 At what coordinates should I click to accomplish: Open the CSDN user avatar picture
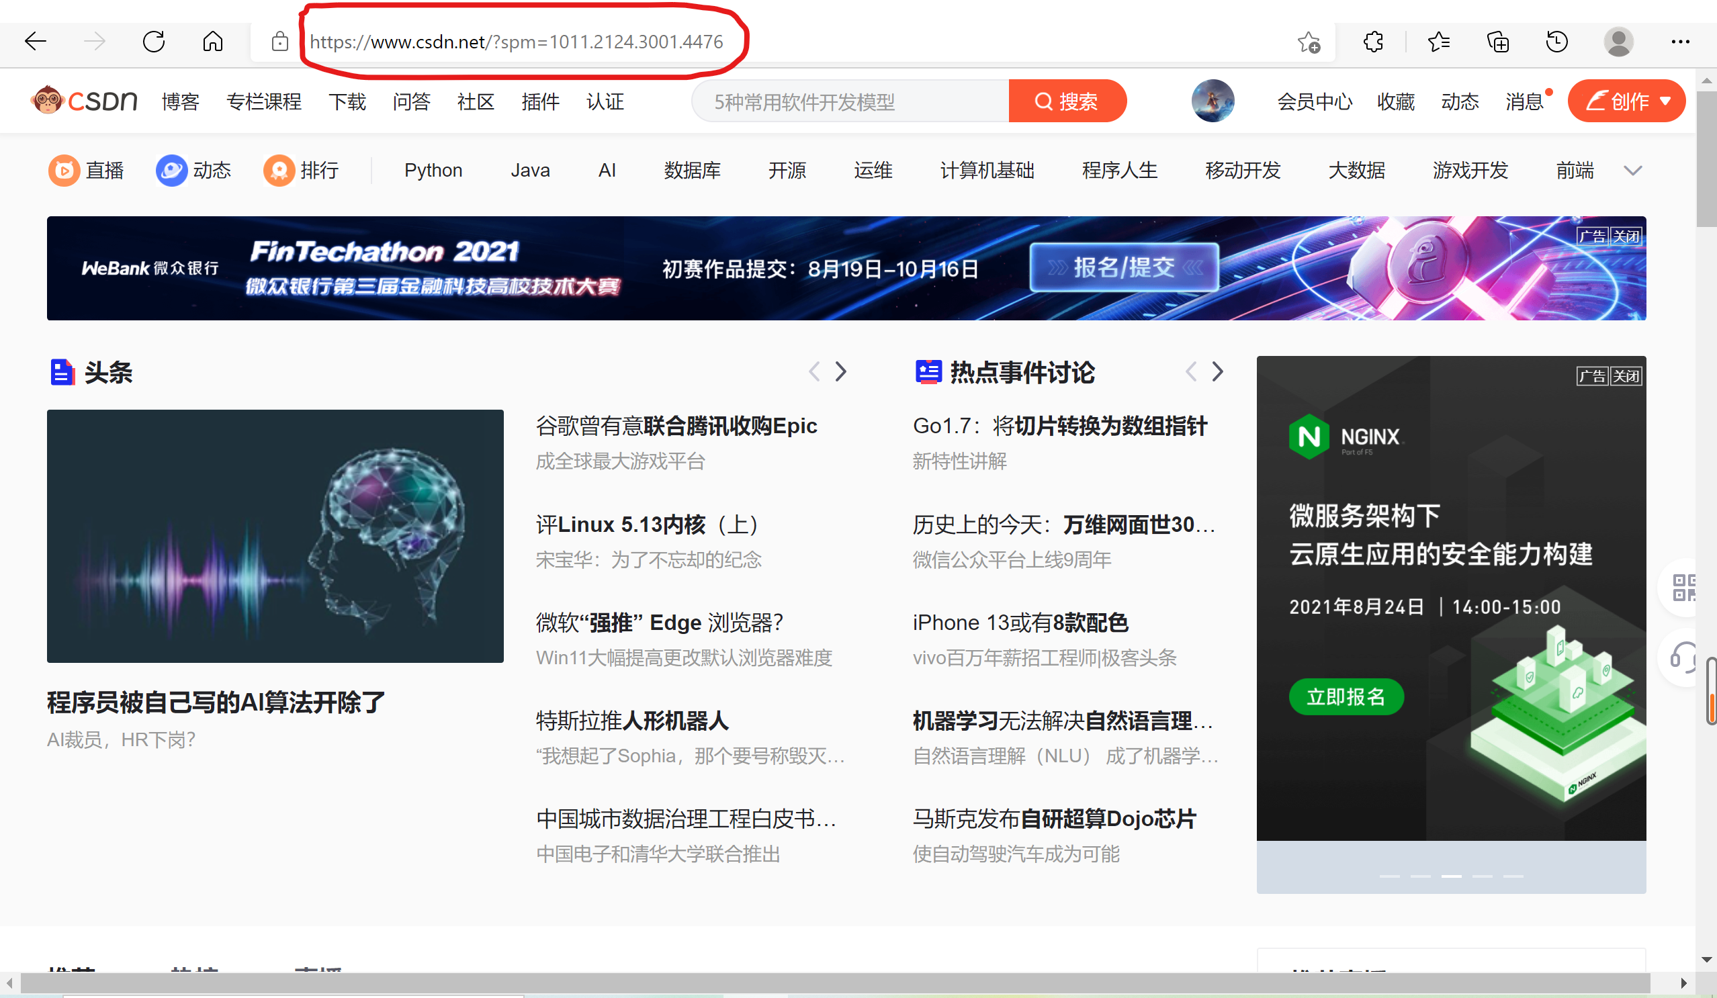pos(1213,101)
